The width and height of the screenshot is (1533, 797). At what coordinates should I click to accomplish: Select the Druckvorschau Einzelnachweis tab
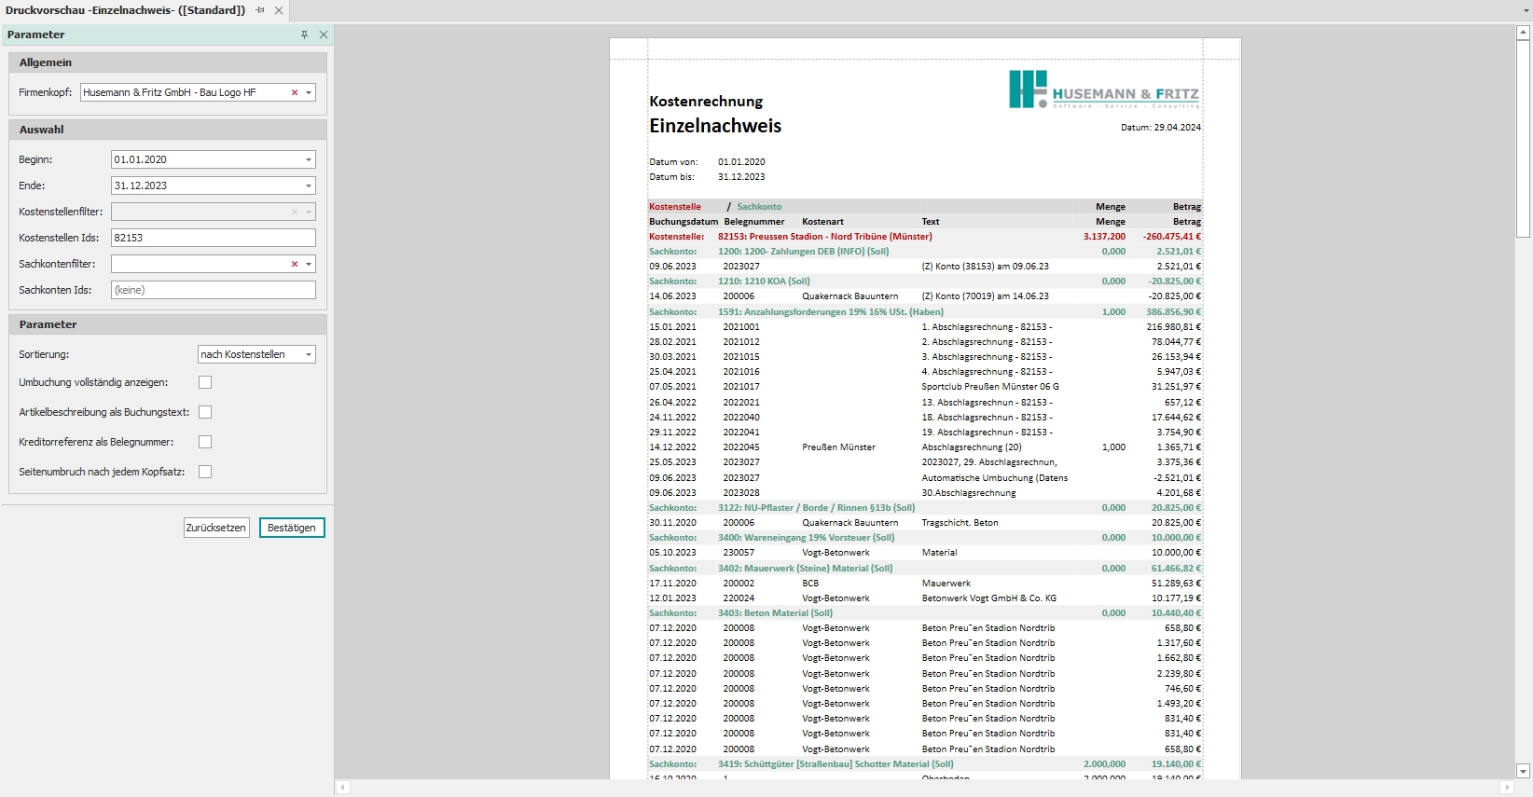tap(125, 10)
